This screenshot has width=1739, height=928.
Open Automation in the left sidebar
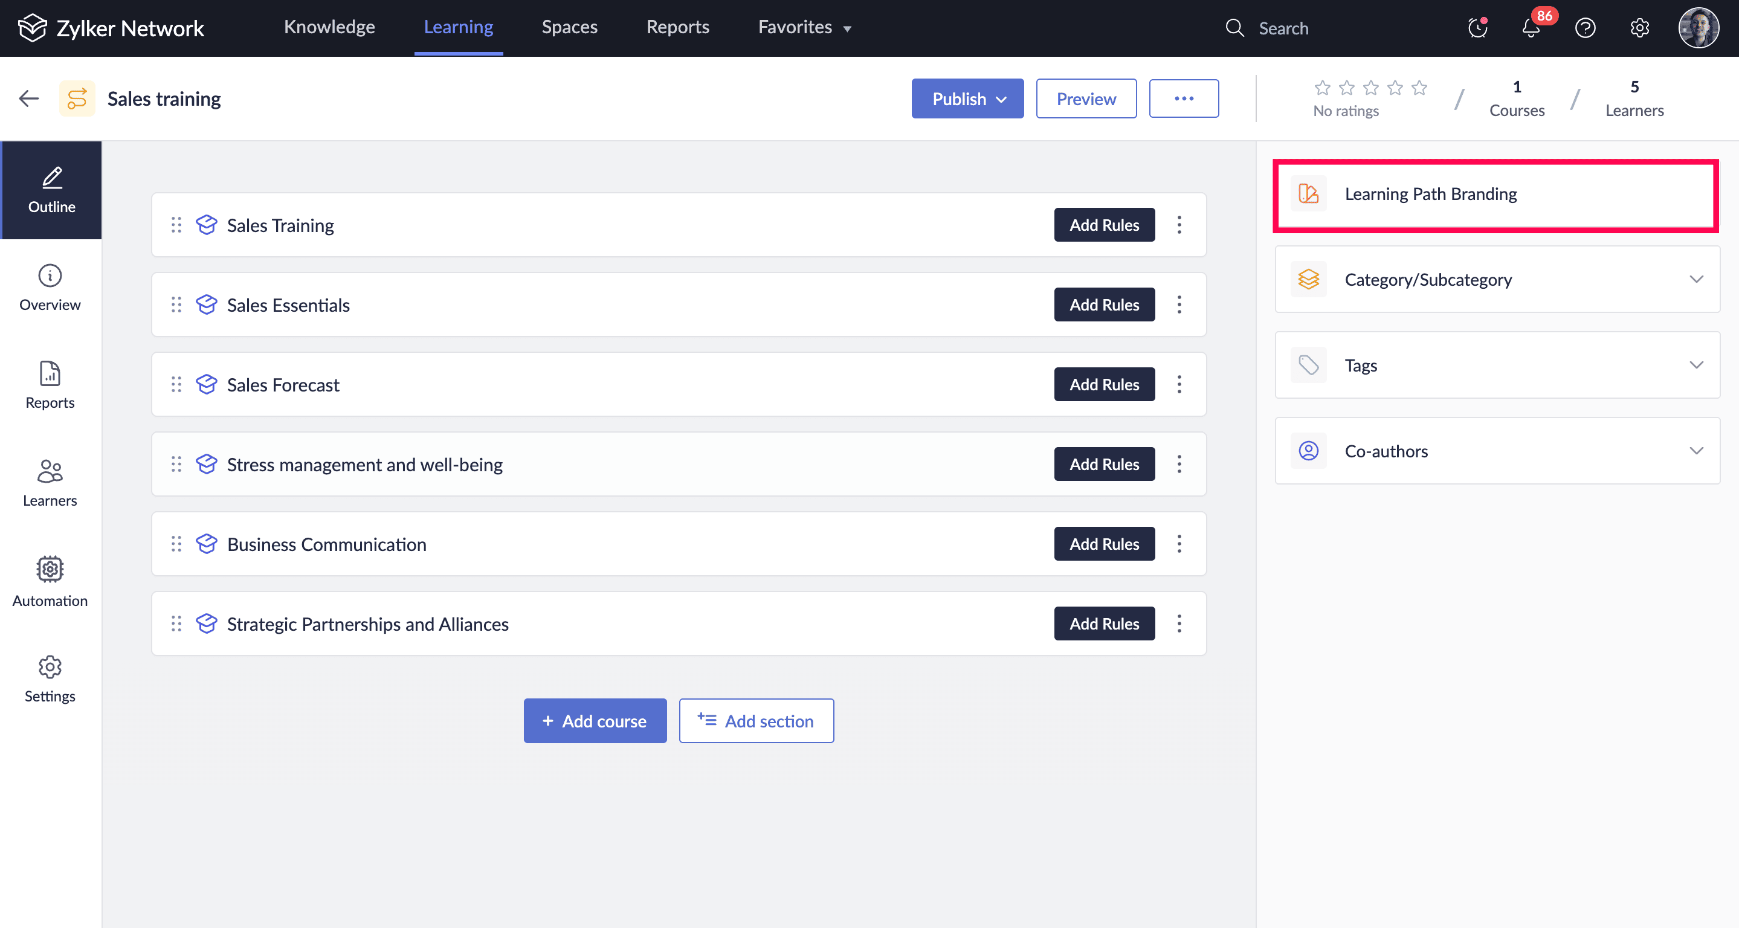pyautogui.click(x=50, y=582)
